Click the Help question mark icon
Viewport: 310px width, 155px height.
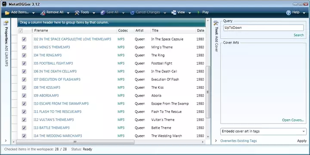tap(288, 12)
